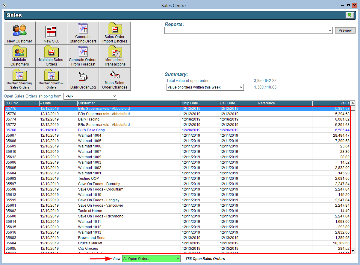
Task: Select Save On Foods - Vancouver row
Action: point(178,205)
